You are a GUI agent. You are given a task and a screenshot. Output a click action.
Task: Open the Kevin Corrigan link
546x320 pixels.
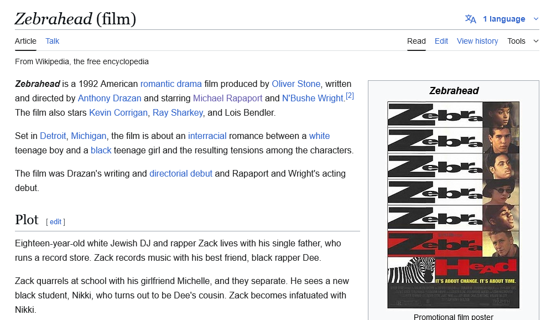(x=118, y=112)
